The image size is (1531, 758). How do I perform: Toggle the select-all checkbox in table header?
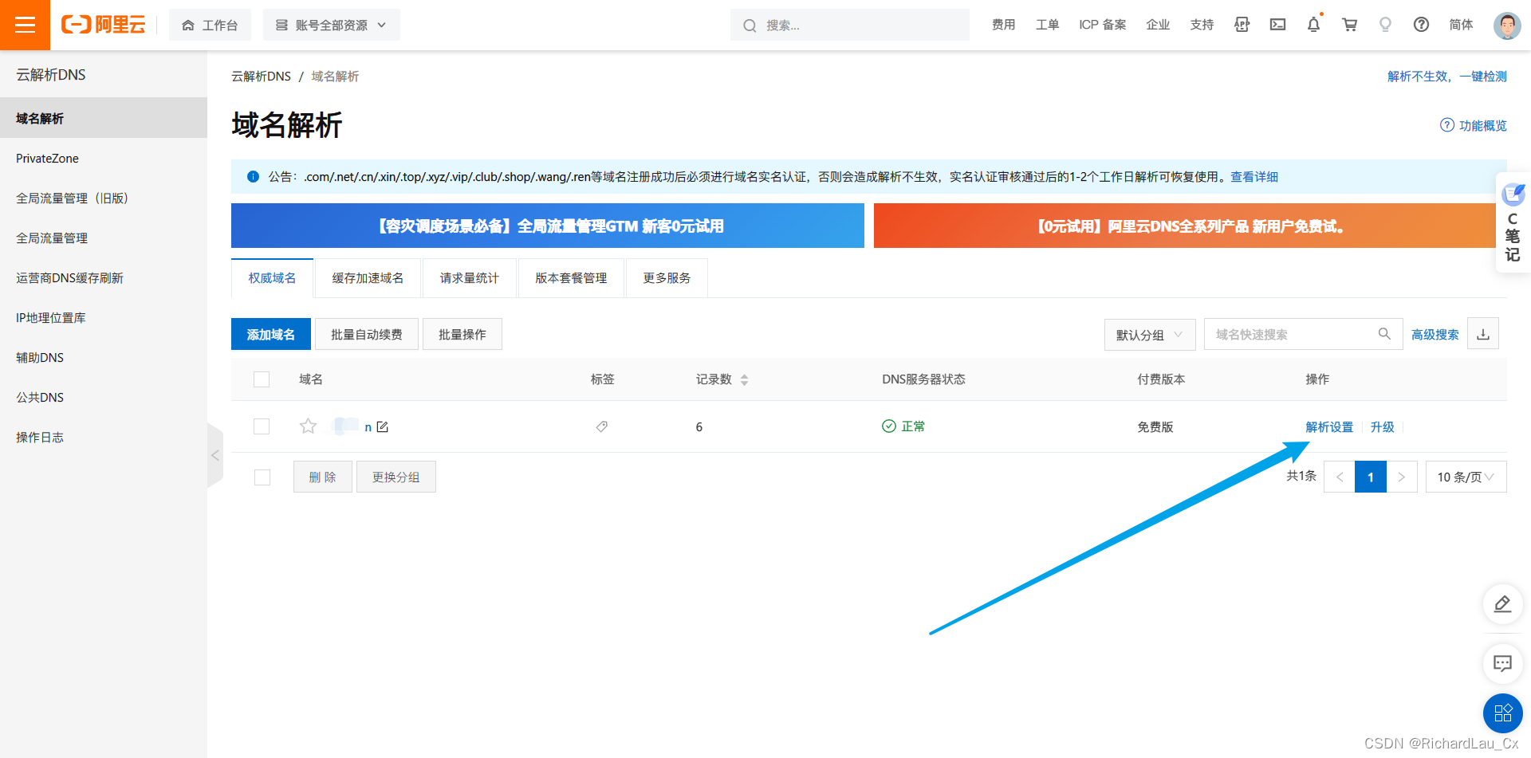click(x=262, y=379)
